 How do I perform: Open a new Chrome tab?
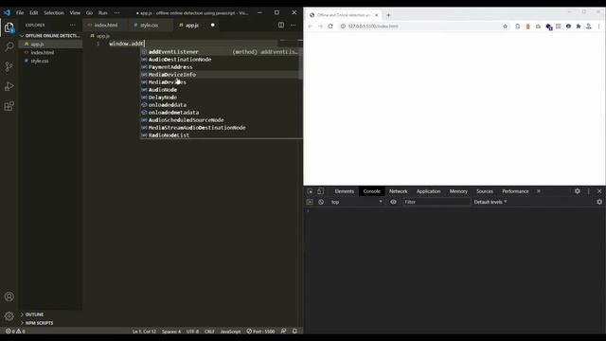point(388,15)
